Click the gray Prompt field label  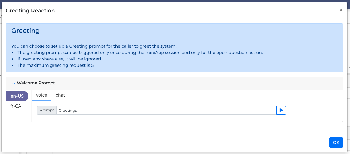click(x=47, y=110)
